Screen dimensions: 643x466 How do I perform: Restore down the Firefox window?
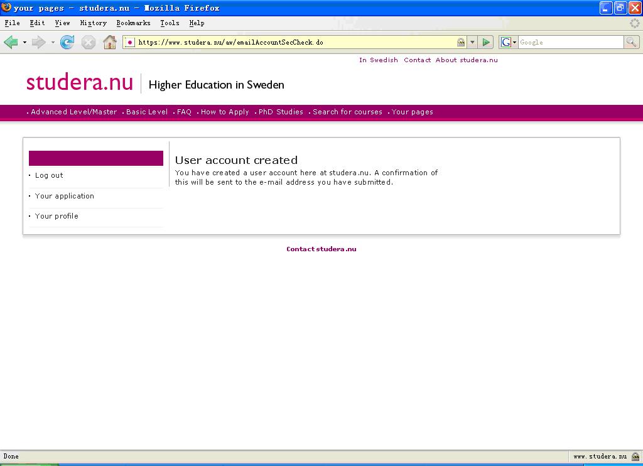(x=620, y=8)
